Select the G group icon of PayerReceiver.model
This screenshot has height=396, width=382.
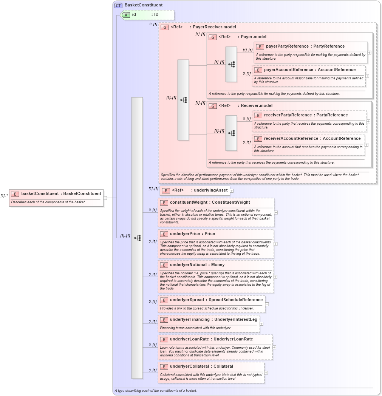[165, 27]
